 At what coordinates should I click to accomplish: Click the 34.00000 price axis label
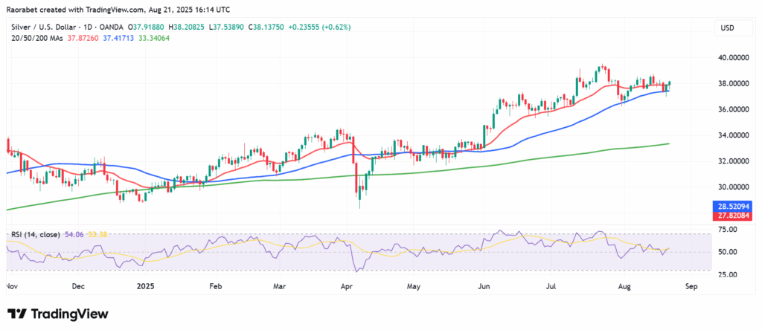point(734,135)
